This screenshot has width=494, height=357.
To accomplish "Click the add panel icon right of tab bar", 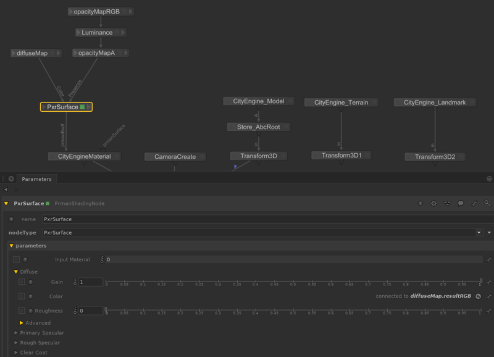I will (x=489, y=179).
